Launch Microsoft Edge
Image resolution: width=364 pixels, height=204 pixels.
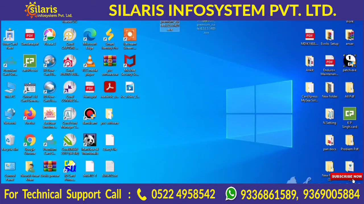[90, 39]
